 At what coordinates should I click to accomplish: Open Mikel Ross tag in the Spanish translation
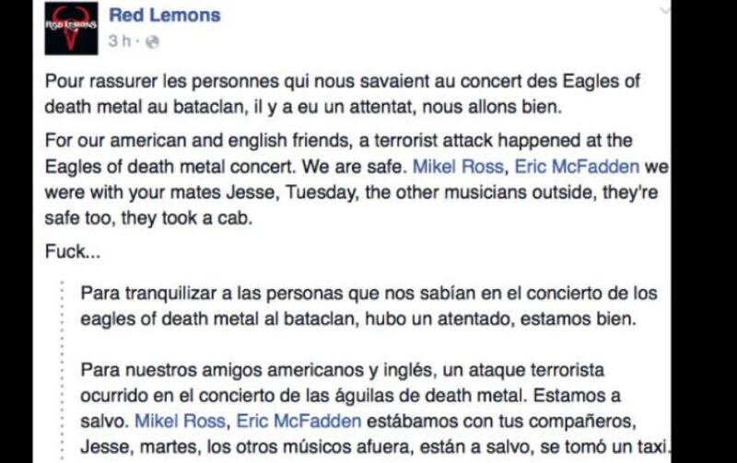point(180,421)
